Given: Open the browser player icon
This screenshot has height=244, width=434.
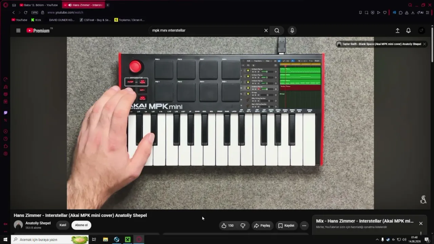Looking at the screenshot, I should (x=378, y=13).
